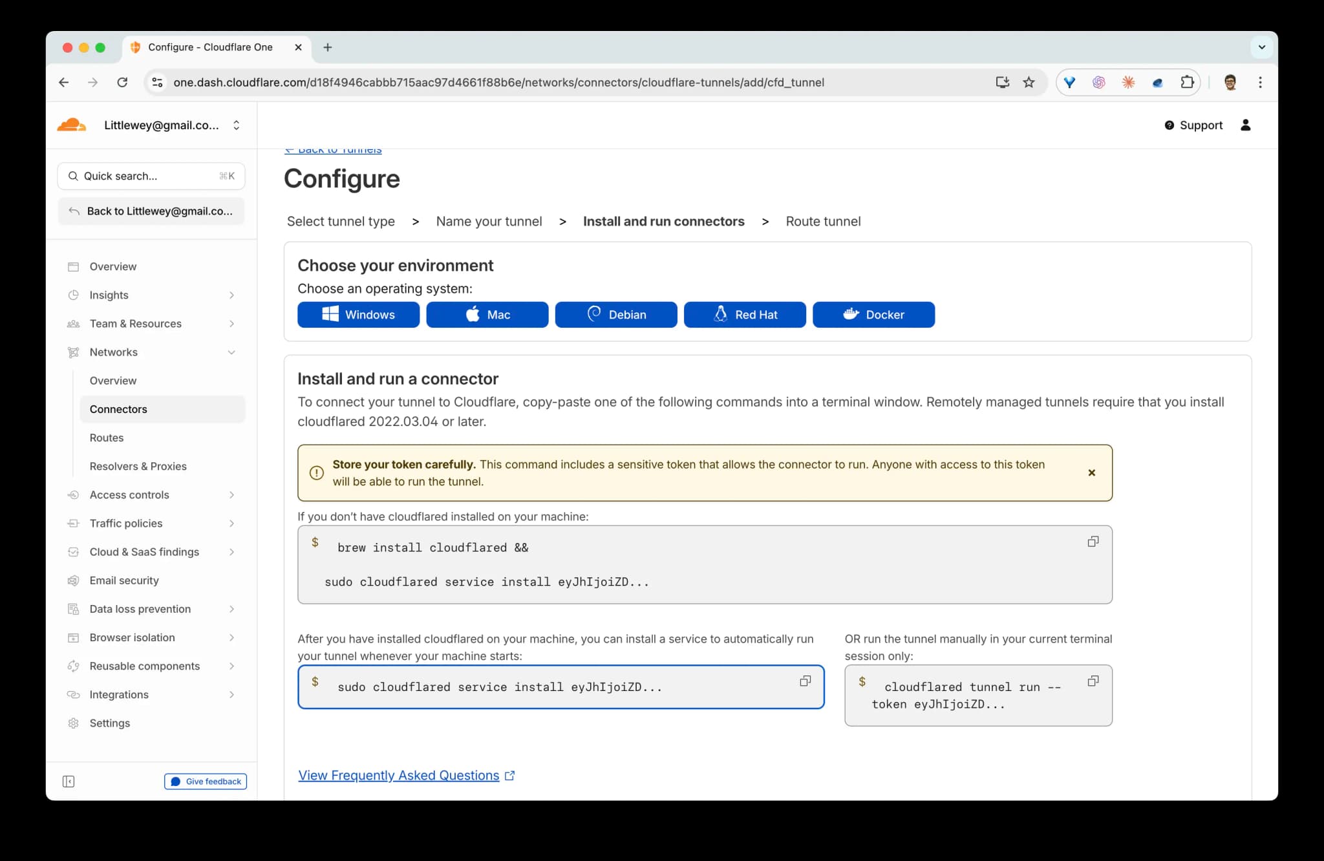1324x861 pixels.
Task: Select Docker as the operating system
Action: pyautogui.click(x=873, y=315)
